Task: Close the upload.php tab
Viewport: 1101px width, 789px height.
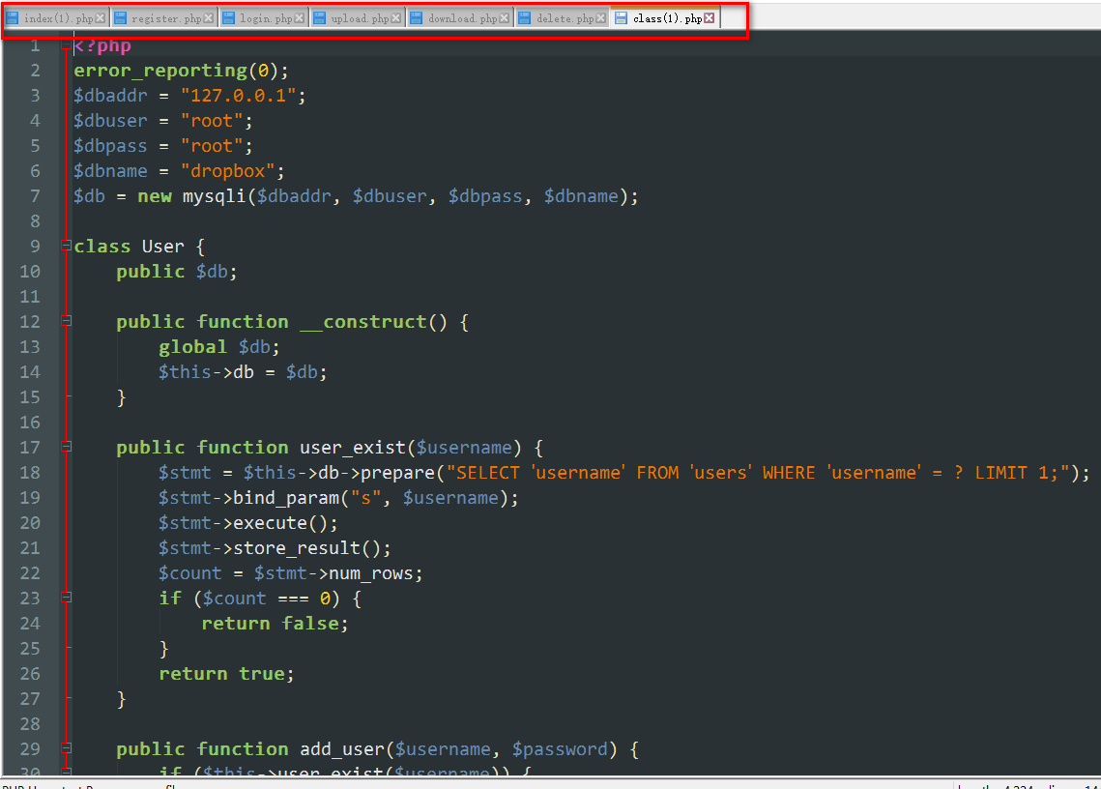Action: click(x=396, y=18)
